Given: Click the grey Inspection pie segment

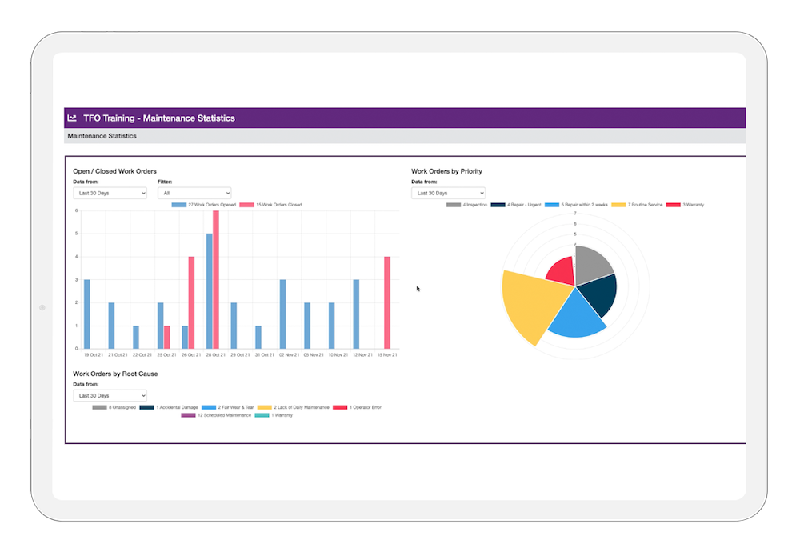Looking at the screenshot, I should pos(592,266).
